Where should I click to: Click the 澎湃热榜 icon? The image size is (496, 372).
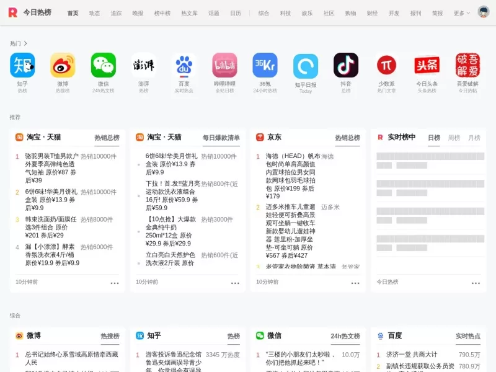(x=143, y=64)
